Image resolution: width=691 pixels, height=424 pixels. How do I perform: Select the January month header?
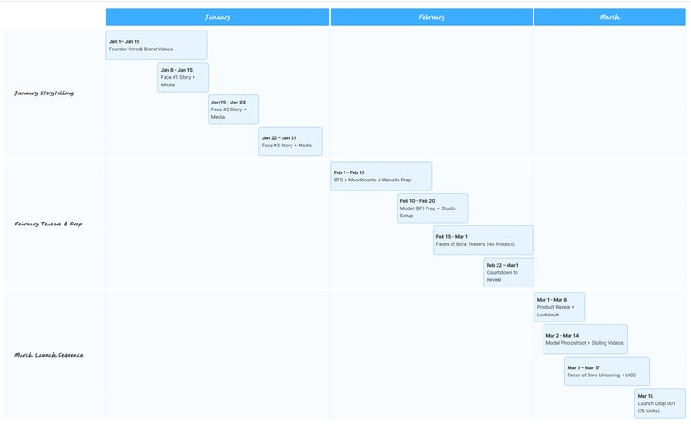[x=217, y=17]
